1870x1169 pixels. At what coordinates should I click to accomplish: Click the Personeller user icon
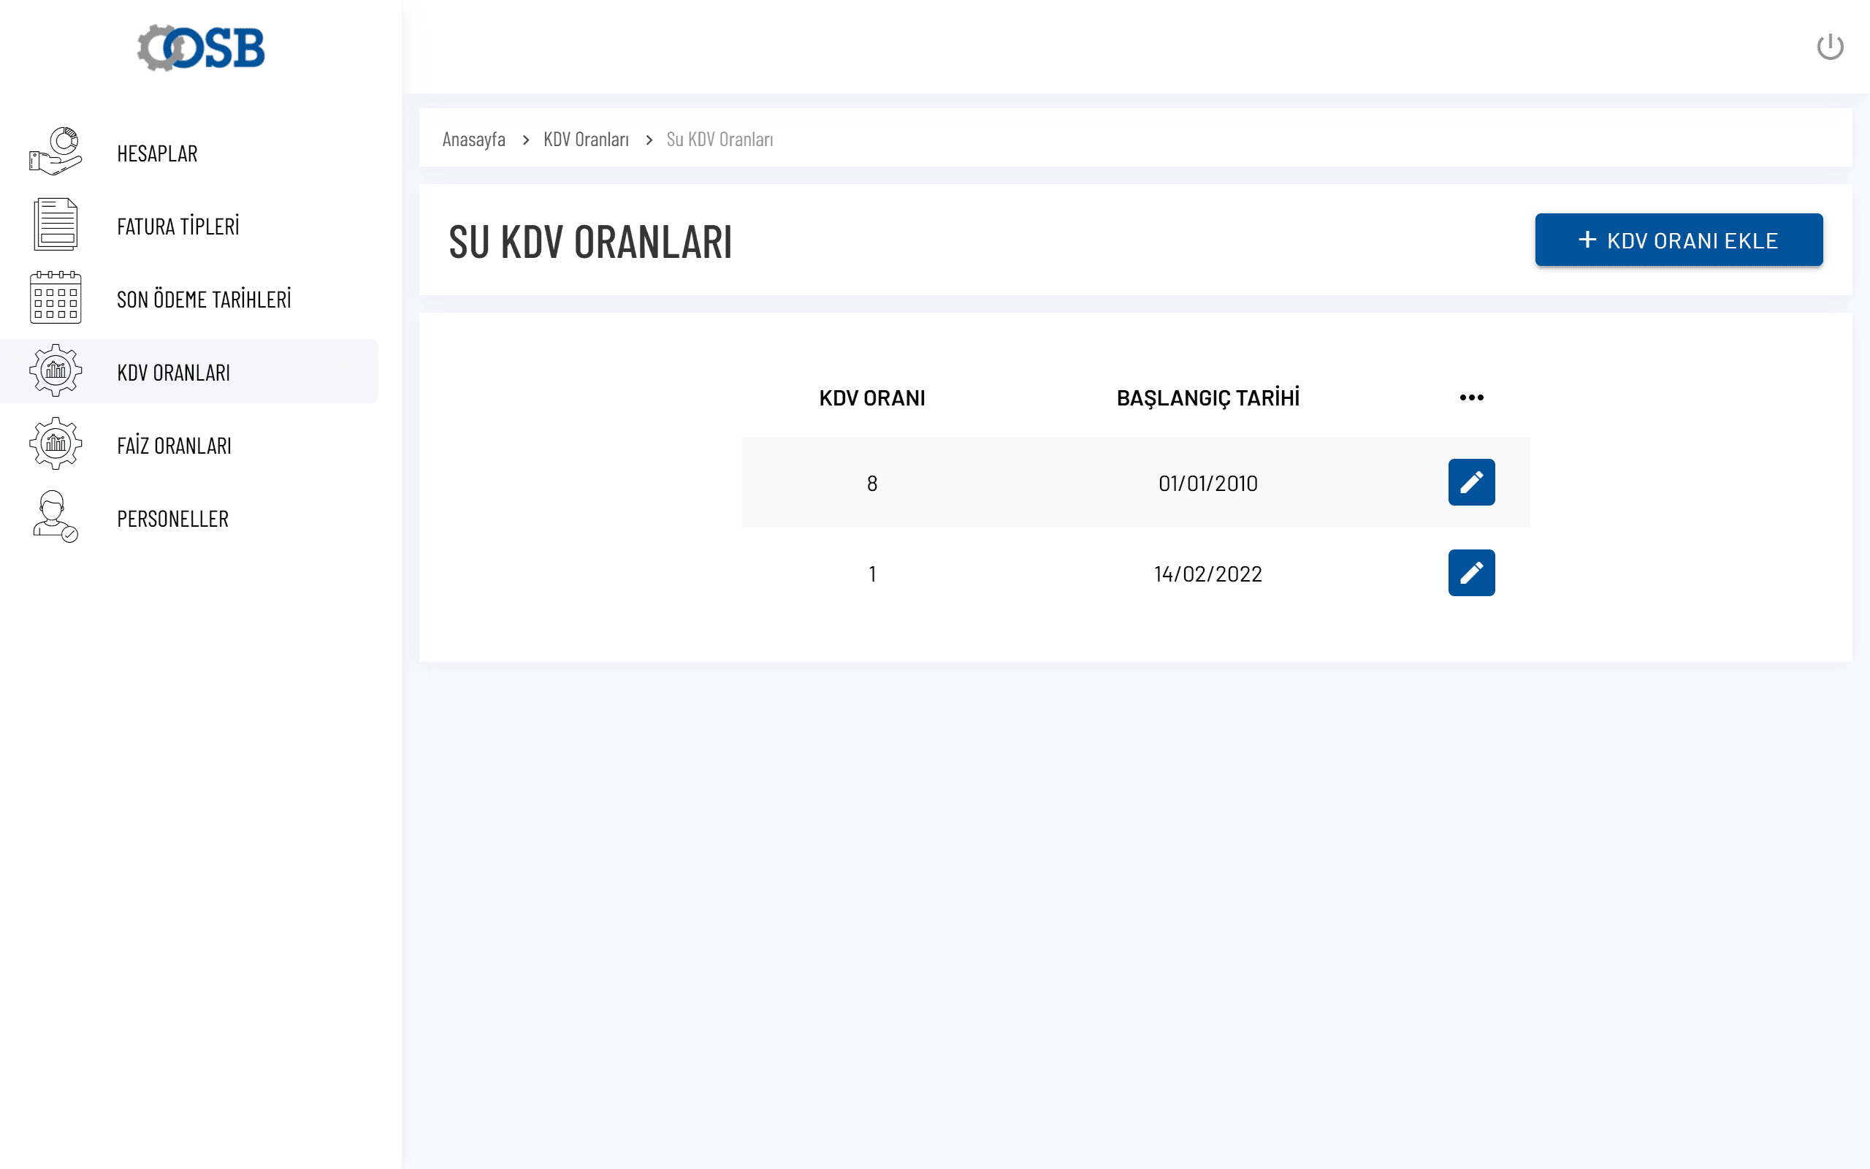click(55, 517)
